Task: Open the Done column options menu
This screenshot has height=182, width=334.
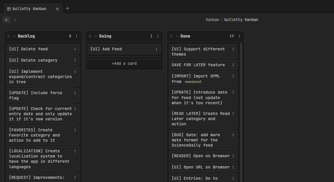Action: click(x=239, y=36)
